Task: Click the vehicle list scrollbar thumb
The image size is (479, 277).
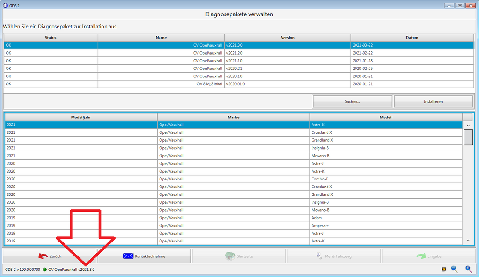Action: (468, 137)
